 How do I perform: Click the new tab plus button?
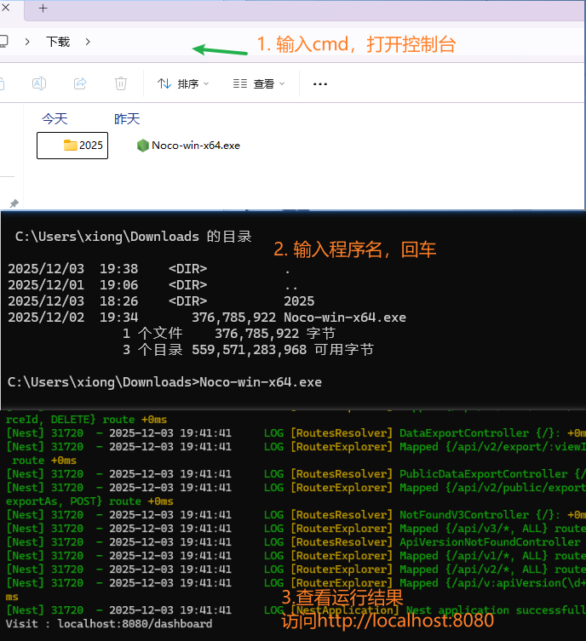coord(43,9)
